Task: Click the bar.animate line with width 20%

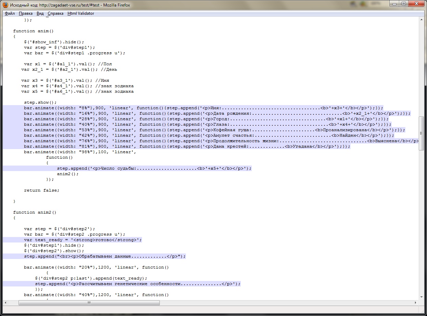Action: click(97, 267)
